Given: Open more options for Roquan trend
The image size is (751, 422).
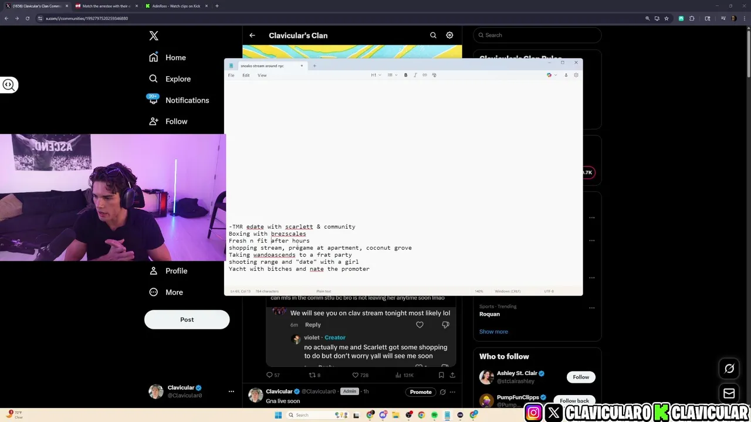Looking at the screenshot, I should click(592, 307).
